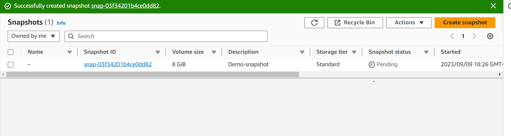511x136 pixels.
Task: Click the refresh snapshots icon button
Action: [314, 23]
